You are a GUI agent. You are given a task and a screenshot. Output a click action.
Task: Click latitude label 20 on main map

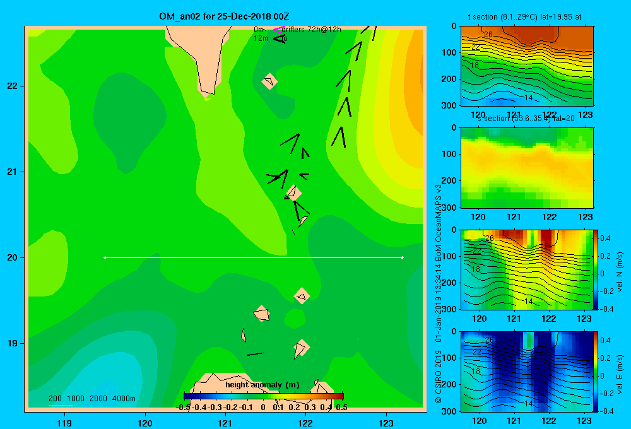click(x=13, y=257)
